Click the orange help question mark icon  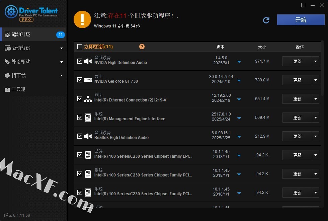click(142, 47)
